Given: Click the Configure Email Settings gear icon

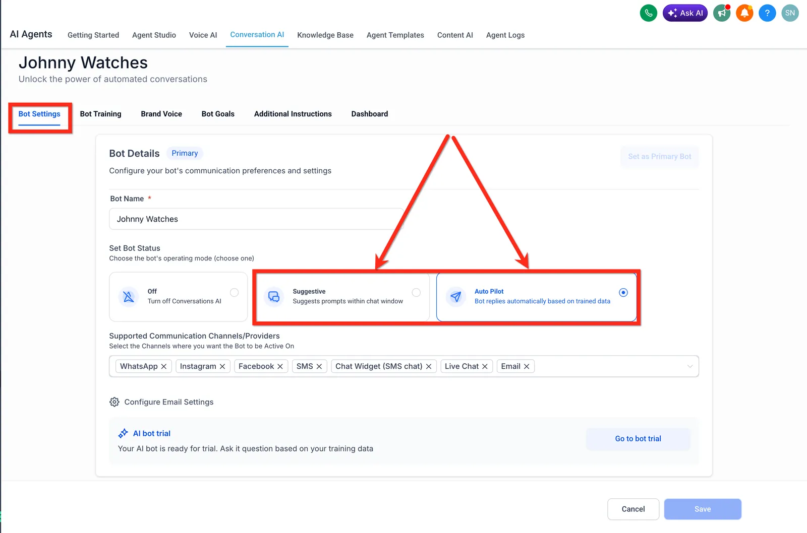Looking at the screenshot, I should (114, 402).
